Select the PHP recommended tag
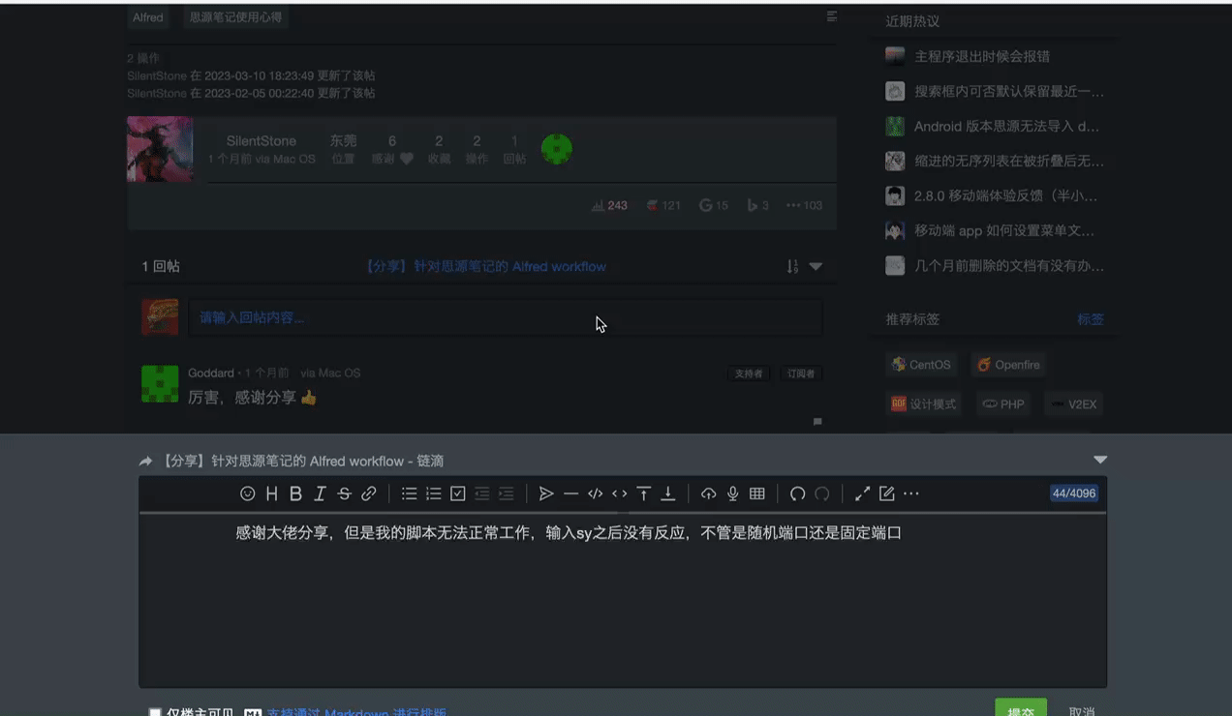Image resolution: width=1232 pixels, height=716 pixels. (x=1003, y=403)
